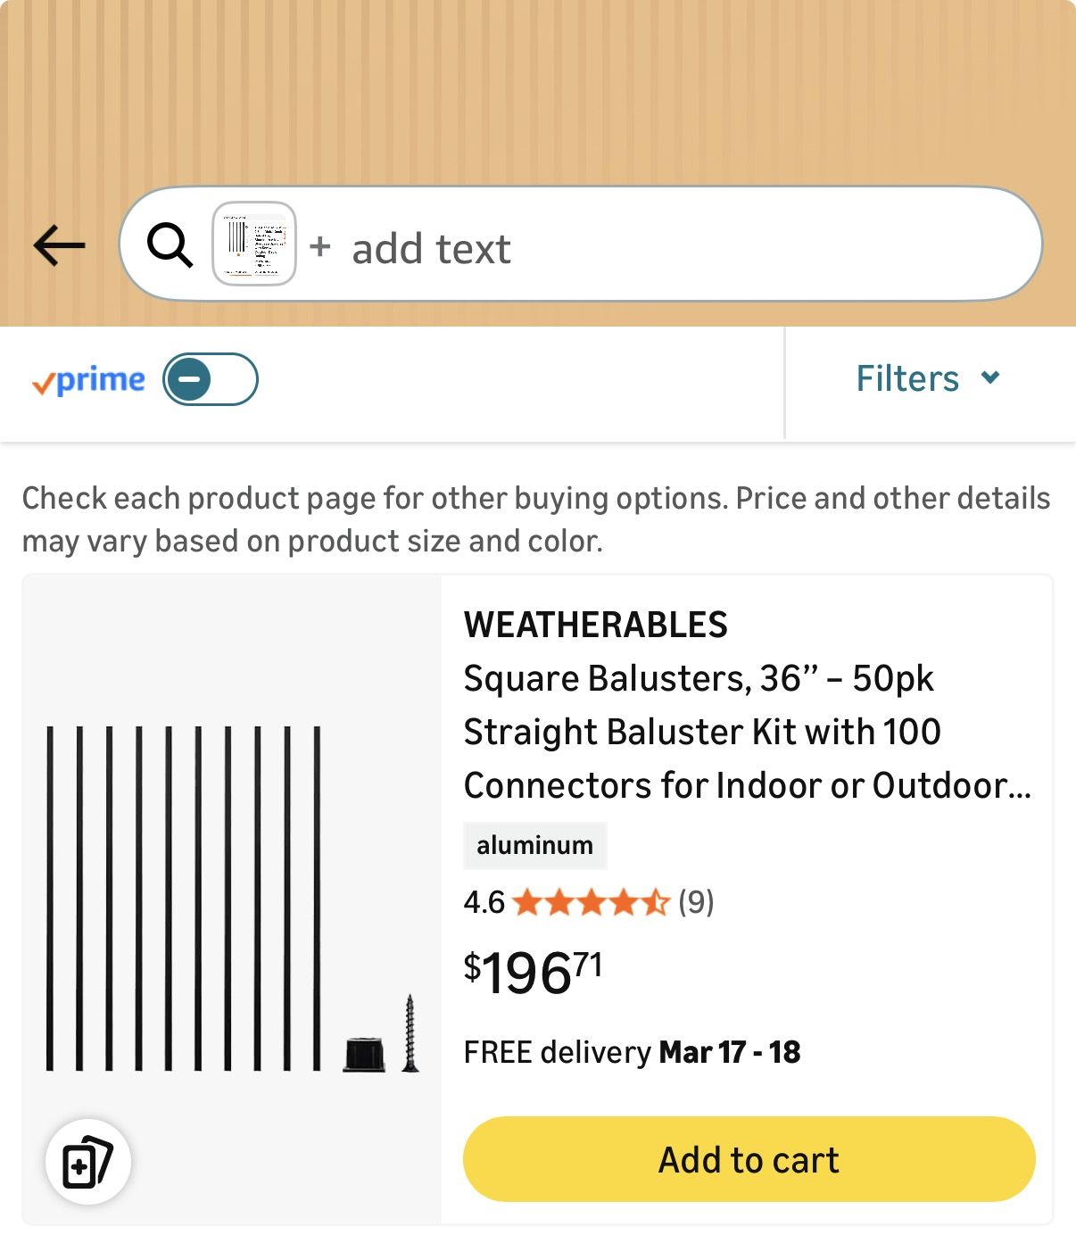1076x1235 pixels.
Task: Click the orange star rating
Action: click(591, 903)
